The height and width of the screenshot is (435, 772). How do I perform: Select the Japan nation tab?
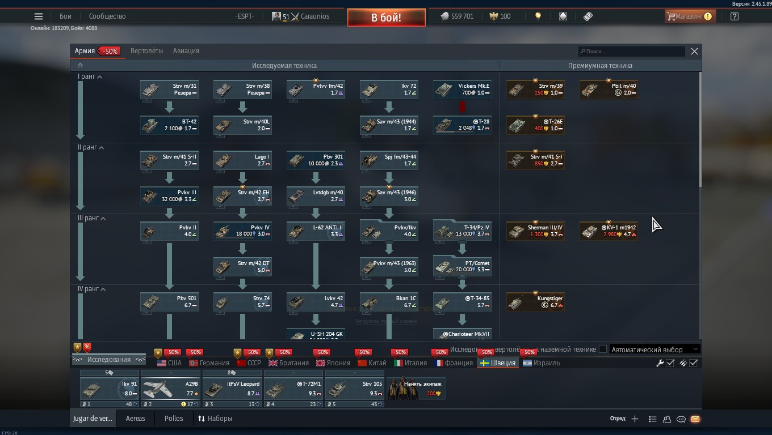coord(333,363)
